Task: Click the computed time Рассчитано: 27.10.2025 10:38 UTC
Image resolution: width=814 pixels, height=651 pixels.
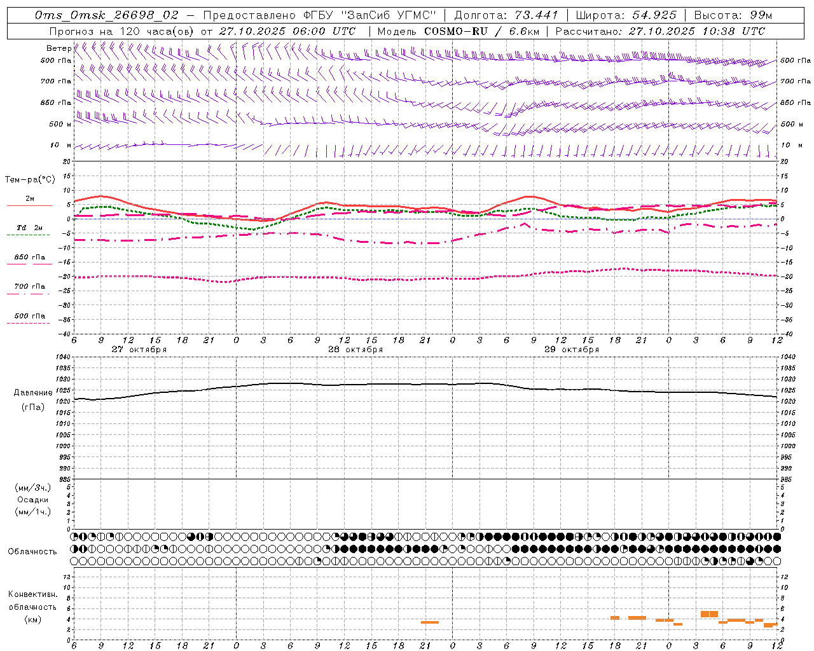Action: pyautogui.click(x=660, y=31)
